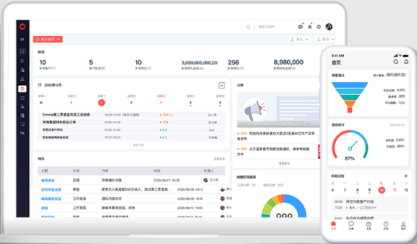The height and width of the screenshot is (244, 417).
Task: Tap the funnel chart on phone
Action: pos(350,97)
